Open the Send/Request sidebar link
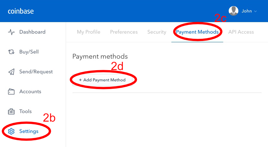The height and width of the screenshot is (147, 268). (x=36, y=72)
